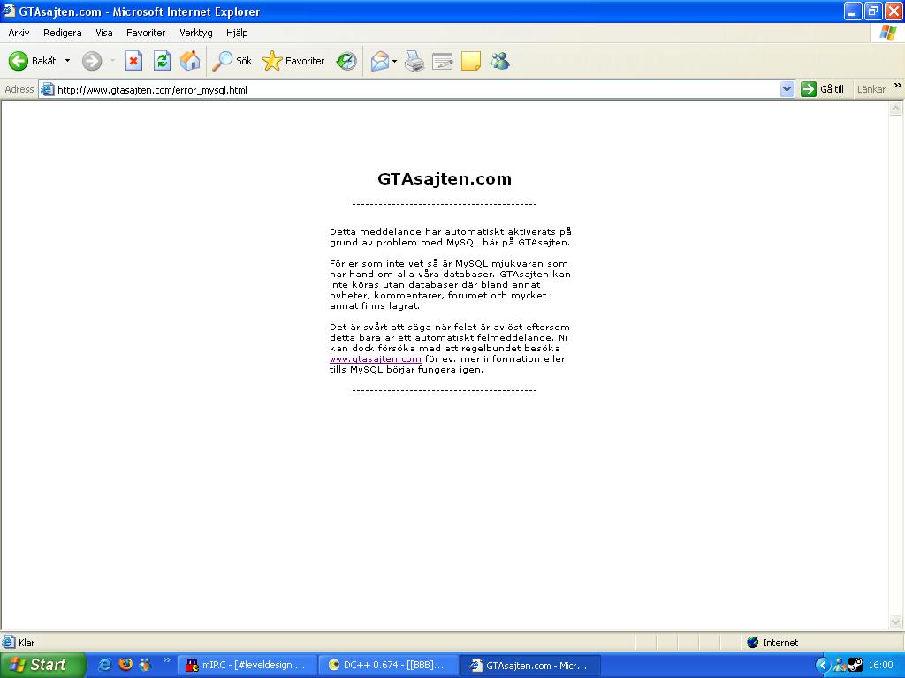The width and height of the screenshot is (905, 678).
Task: Click the edit page toolbar icon
Action: [x=443, y=61]
